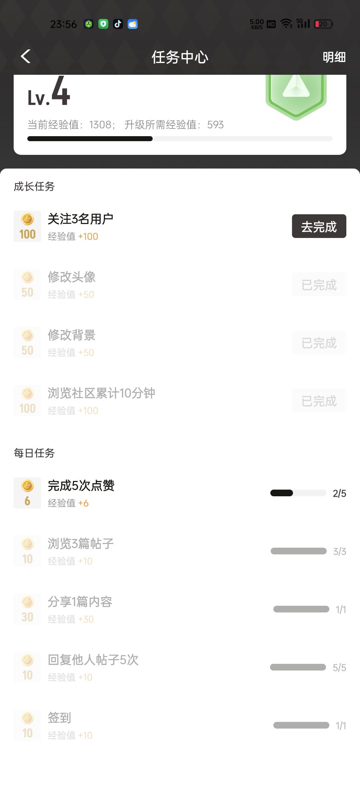Tap the 50 coin icon beside 修改背景

27,342
